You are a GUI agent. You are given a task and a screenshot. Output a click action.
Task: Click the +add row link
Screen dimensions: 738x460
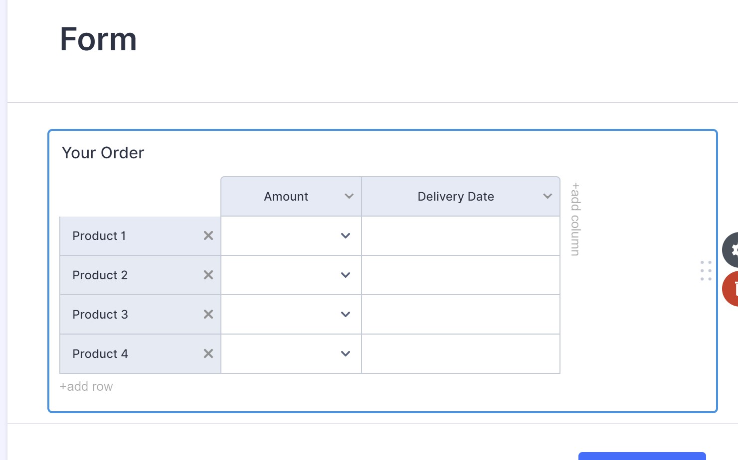tap(86, 387)
